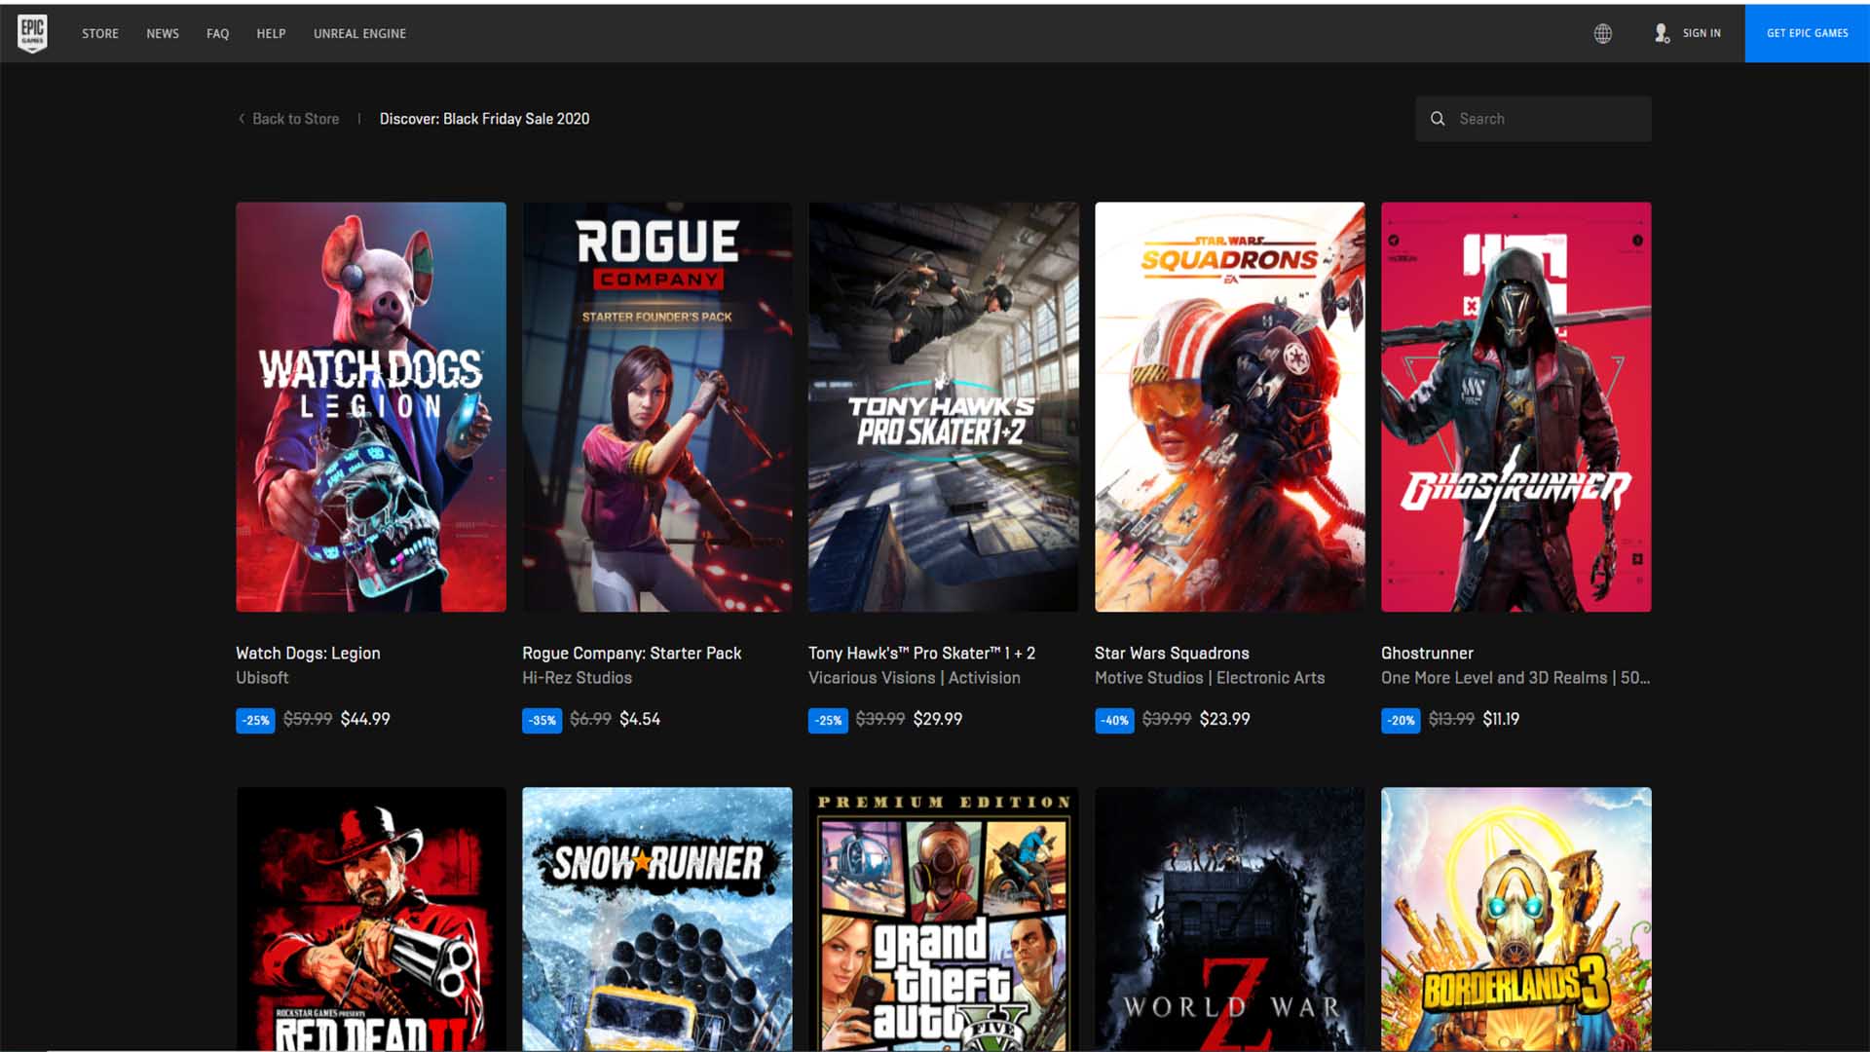Open the Ghostrunner cover art
This screenshot has width=1870, height=1052.
tap(1516, 407)
